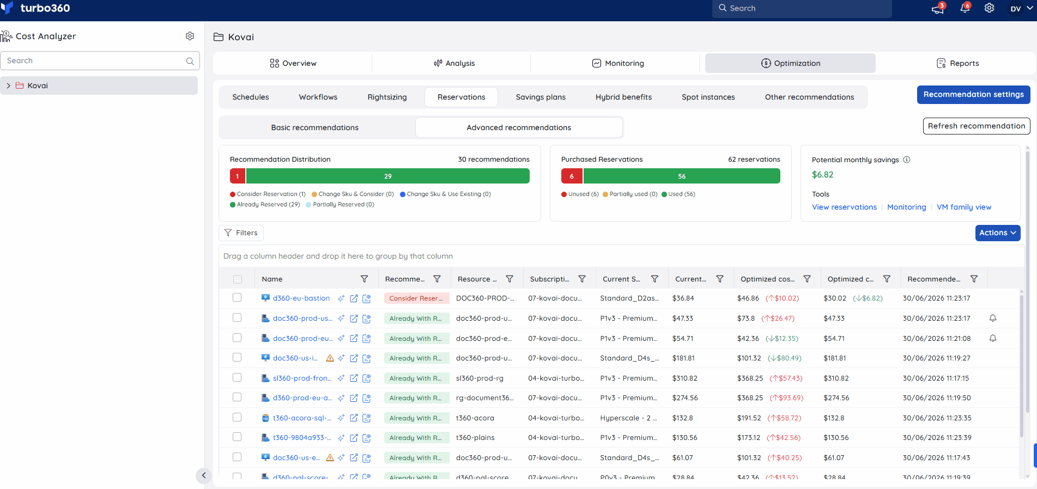Select the doc360-prod-us row checkbox

point(237,317)
